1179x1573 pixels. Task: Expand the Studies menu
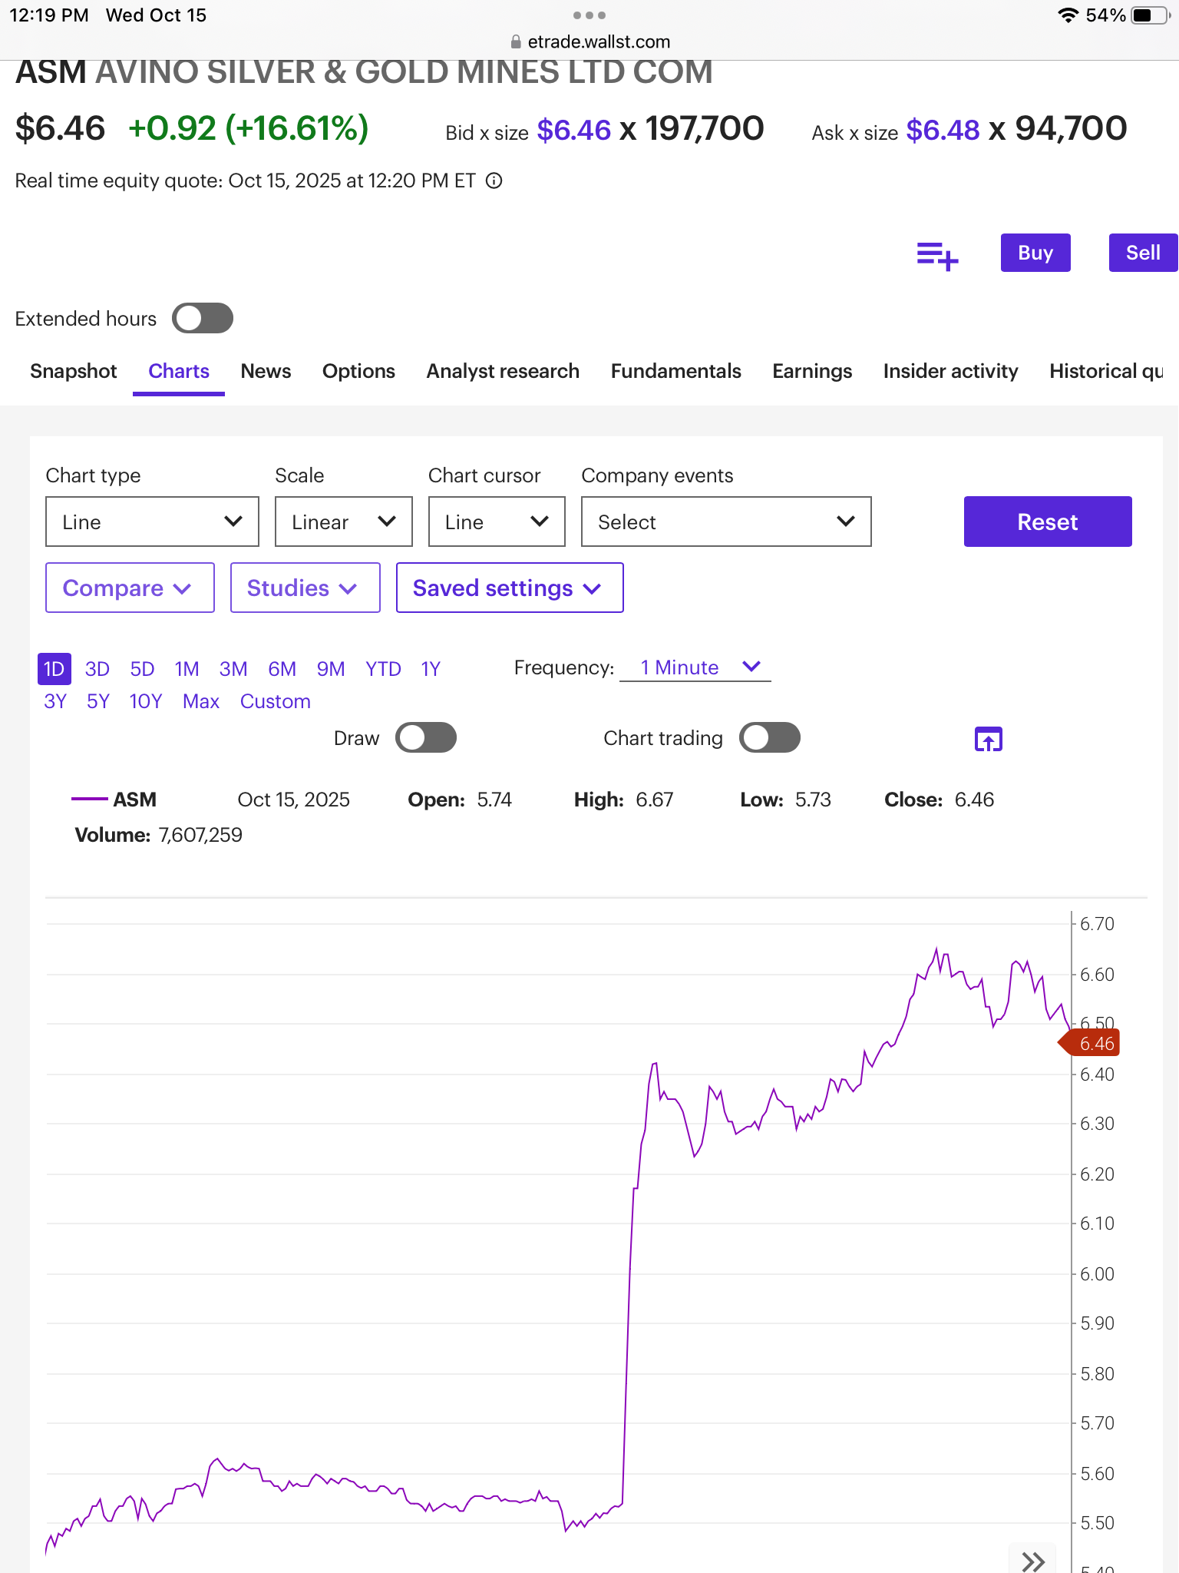tap(305, 588)
